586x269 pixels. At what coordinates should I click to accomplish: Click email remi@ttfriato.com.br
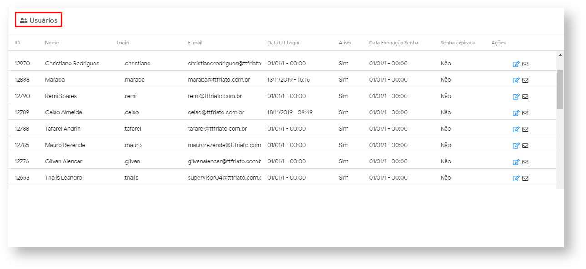tap(215, 96)
